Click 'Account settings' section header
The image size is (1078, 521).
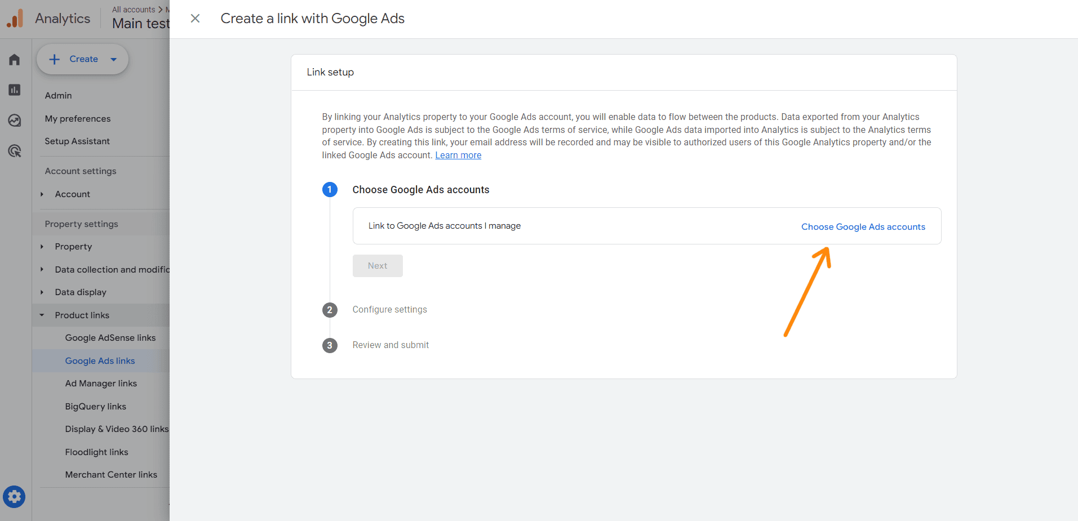click(x=81, y=171)
